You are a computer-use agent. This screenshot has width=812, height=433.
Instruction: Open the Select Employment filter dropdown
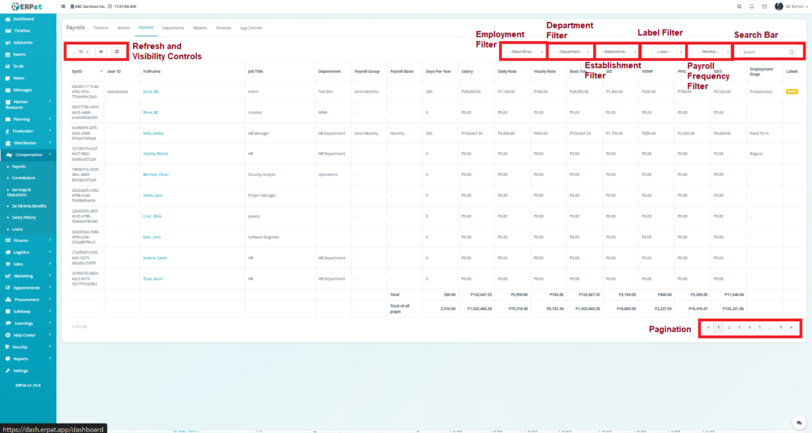523,52
